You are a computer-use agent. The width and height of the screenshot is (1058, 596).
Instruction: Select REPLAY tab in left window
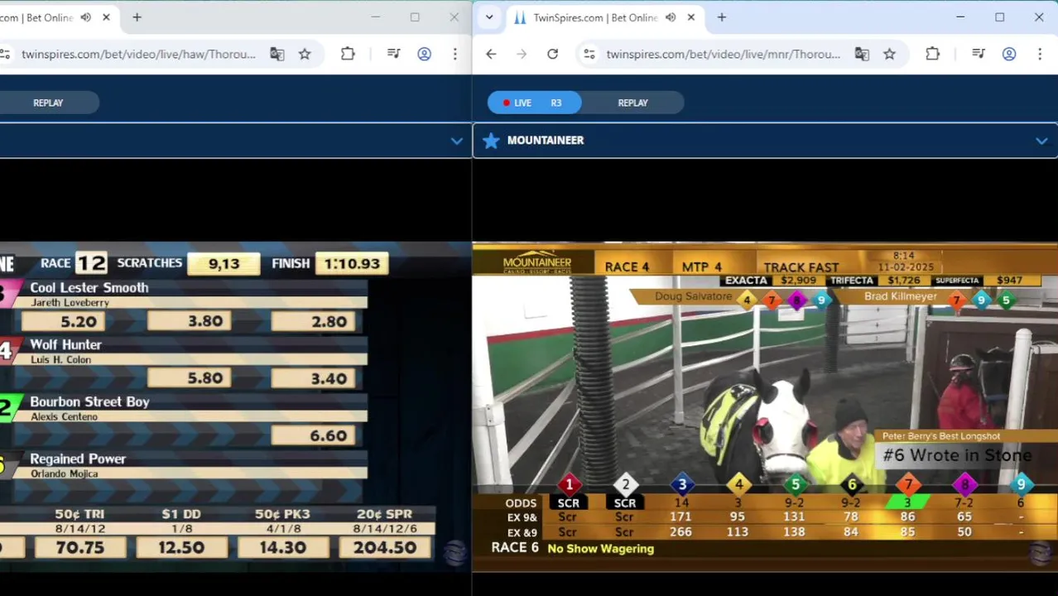coord(48,103)
